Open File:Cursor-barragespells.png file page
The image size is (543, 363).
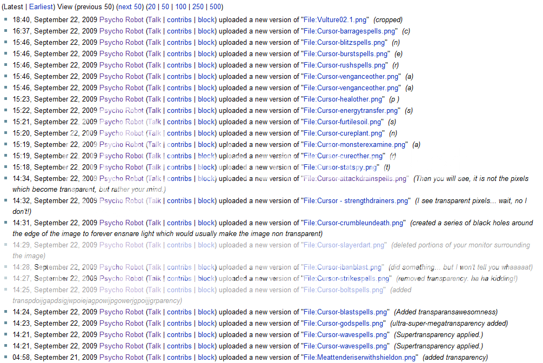pos(350,31)
